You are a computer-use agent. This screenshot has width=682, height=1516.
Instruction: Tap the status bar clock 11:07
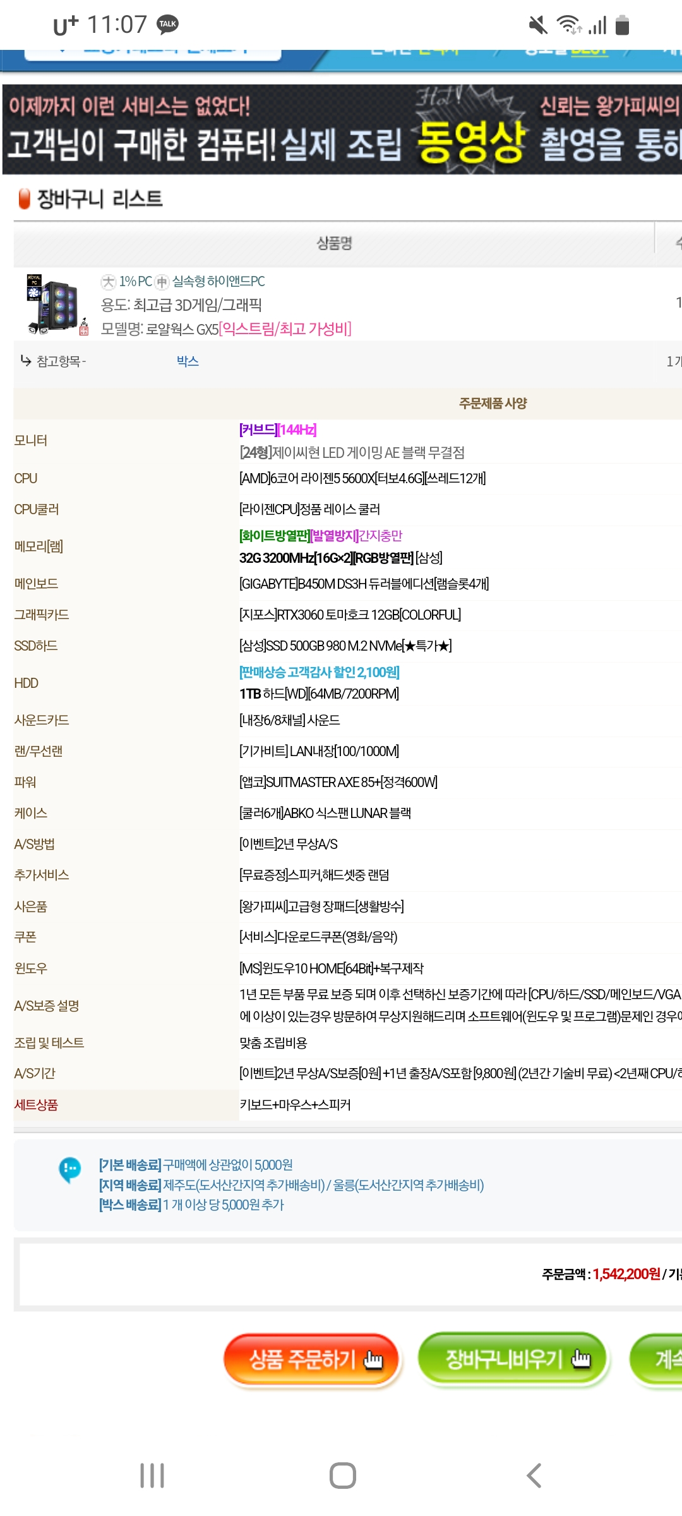click(x=117, y=25)
